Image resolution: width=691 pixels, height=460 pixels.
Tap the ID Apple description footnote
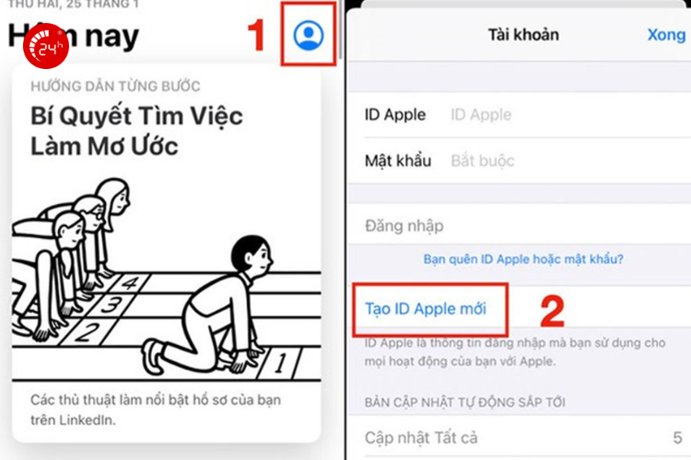515,351
